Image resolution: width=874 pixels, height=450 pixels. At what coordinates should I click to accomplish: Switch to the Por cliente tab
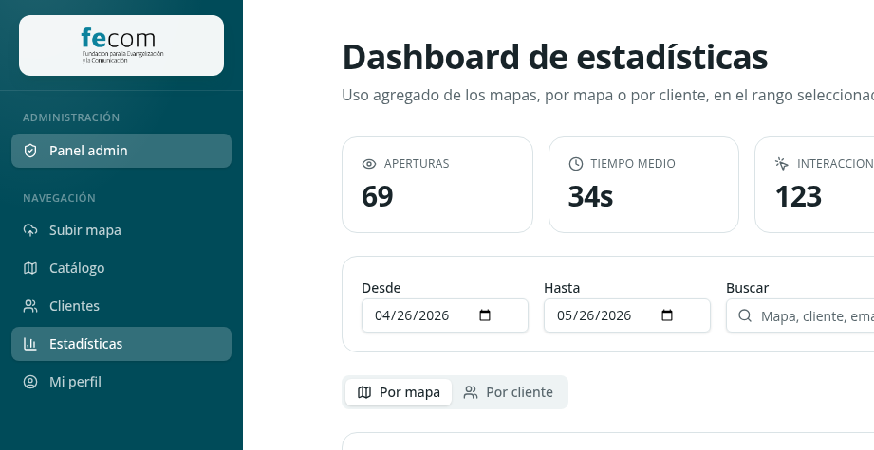pyautogui.click(x=509, y=392)
